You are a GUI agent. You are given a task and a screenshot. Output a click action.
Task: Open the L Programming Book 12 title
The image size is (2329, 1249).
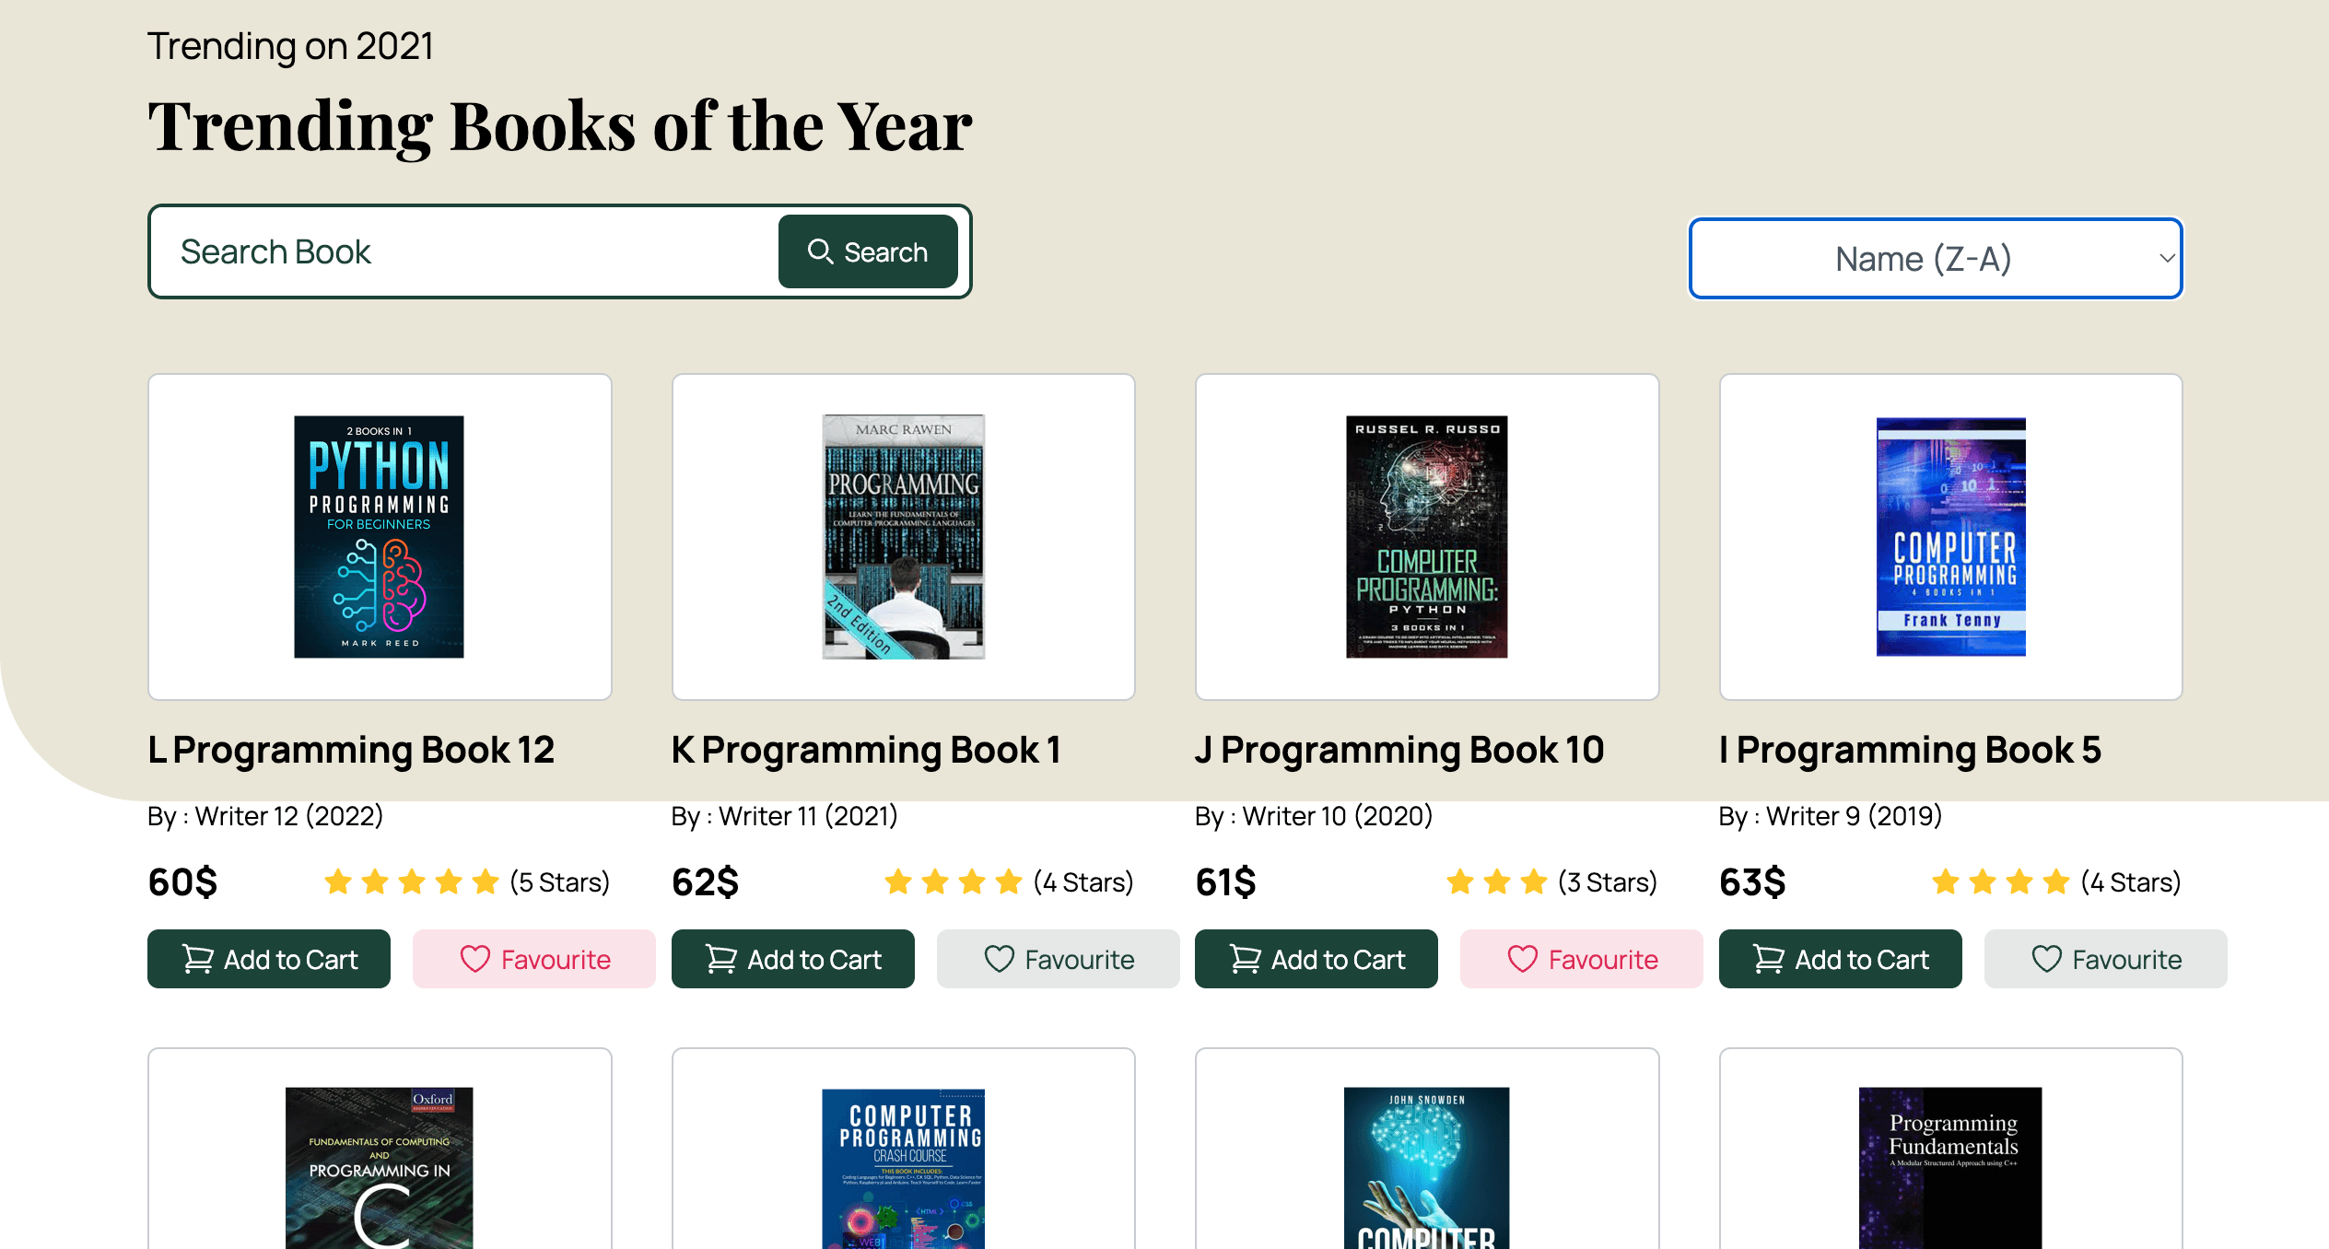pos(351,750)
